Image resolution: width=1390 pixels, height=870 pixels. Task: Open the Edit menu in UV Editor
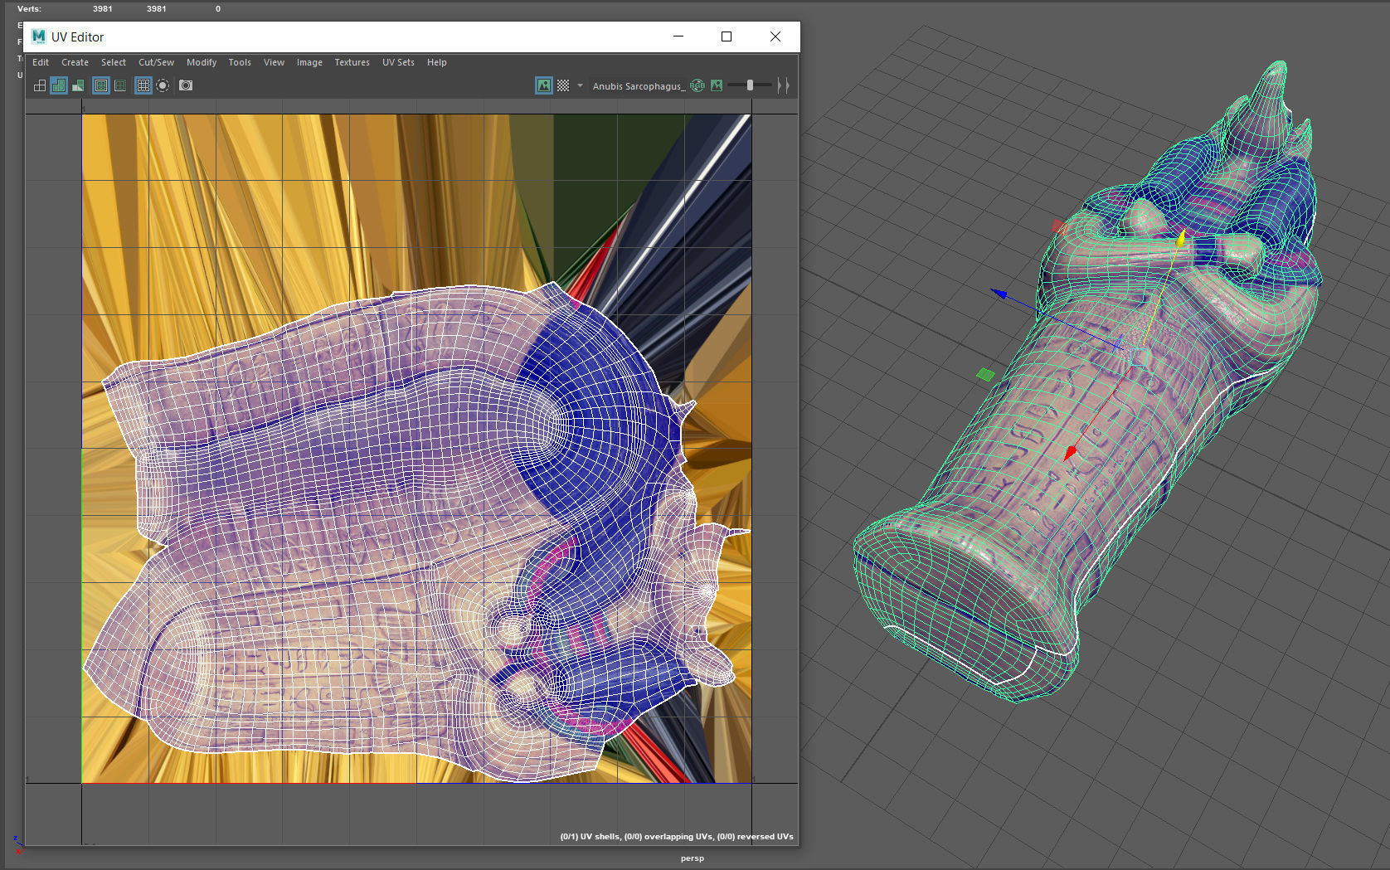click(41, 62)
